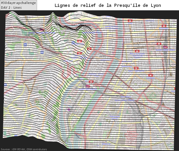Click the metro M icon above the Fourvière label
The width and height of the screenshot is (179, 151).
(80, 41)
